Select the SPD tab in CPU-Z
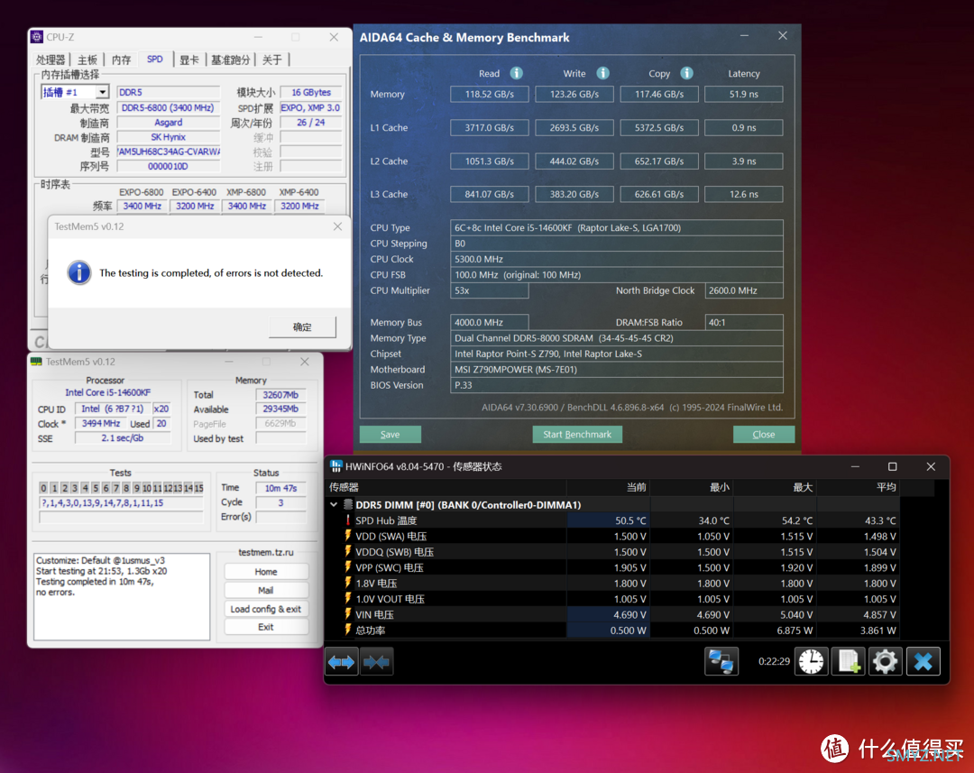The image size is (974, 773). (155, 59)
